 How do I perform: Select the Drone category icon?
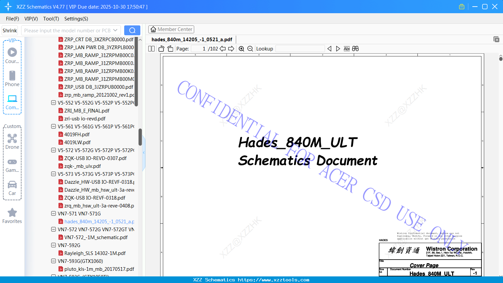[12, 139]
